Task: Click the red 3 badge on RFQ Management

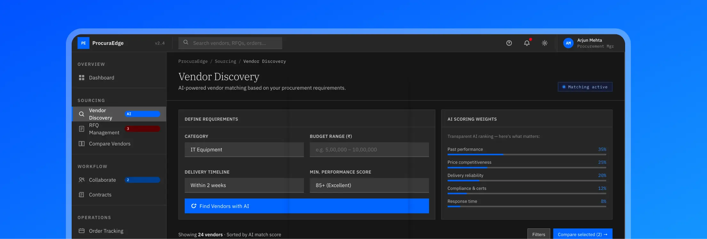Action: pos(142,129)
